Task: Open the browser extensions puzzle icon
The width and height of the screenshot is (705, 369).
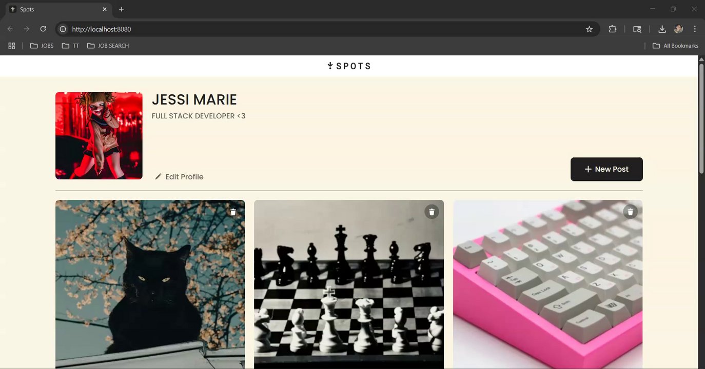Action: [x=612, y=29]
